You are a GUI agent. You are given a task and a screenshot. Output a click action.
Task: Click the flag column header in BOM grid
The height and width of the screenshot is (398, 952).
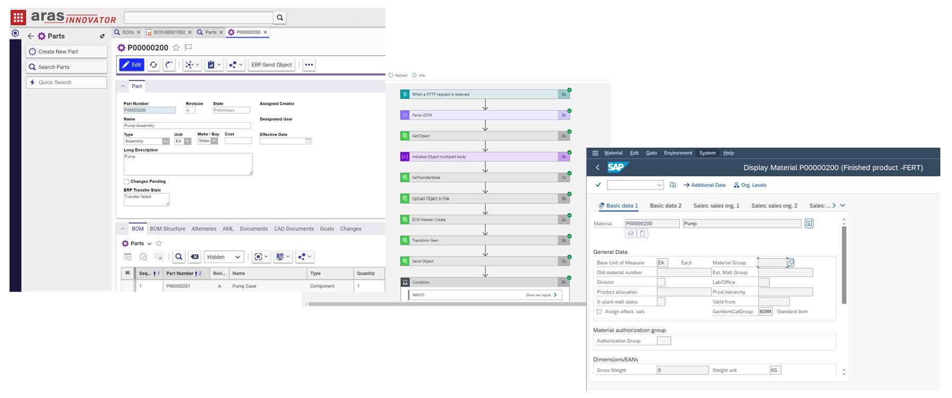click(x=128, y=273)
